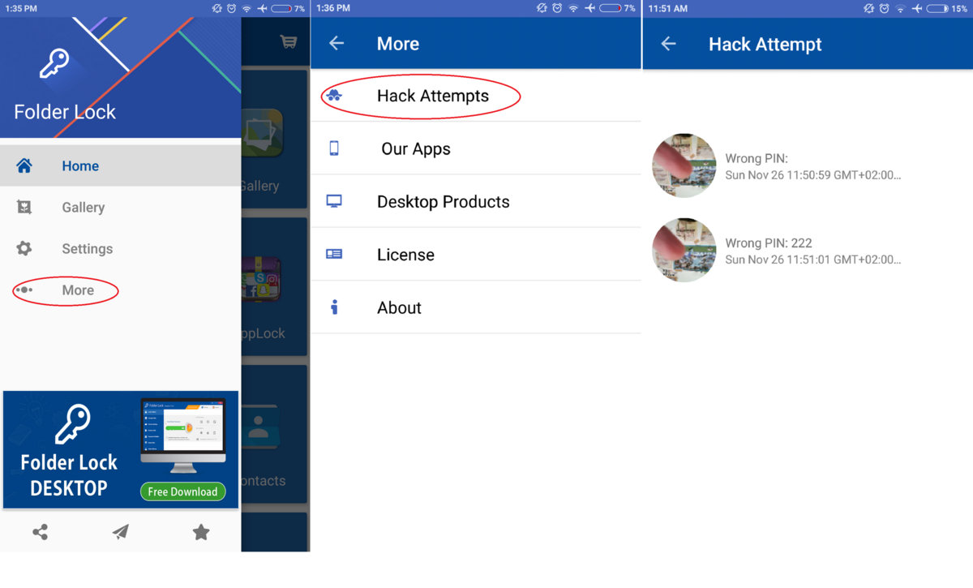This screenshot has height=588, width=973.
Task: Tap the Contacts tile behind the drawer
Action: click(274, 433)
